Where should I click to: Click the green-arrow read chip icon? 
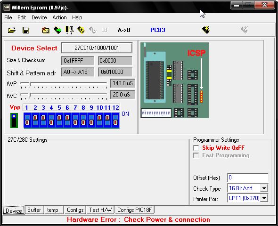[x=57, y=30]
